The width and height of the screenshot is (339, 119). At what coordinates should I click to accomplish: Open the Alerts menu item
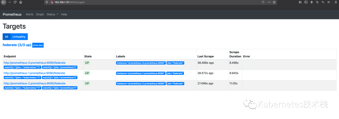coord(30,14)
